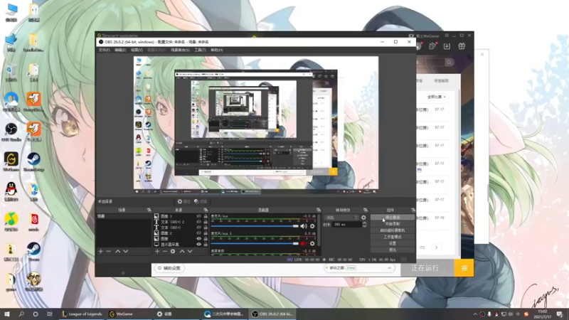Open the 场景集合(S) menu

click(180, 50)
